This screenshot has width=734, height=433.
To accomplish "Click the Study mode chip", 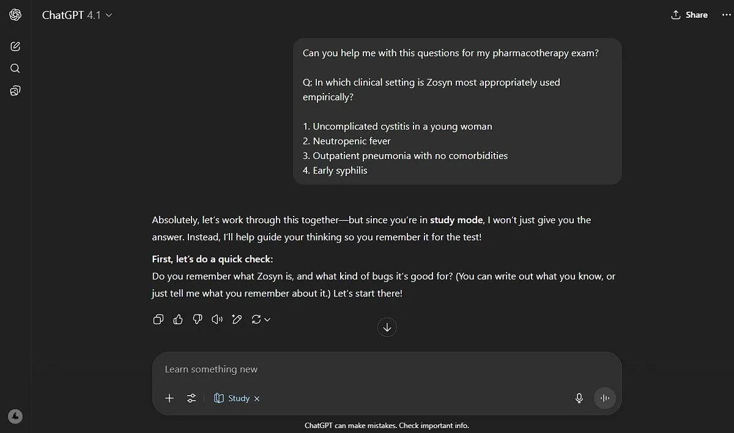I will (x=232, y=398).
